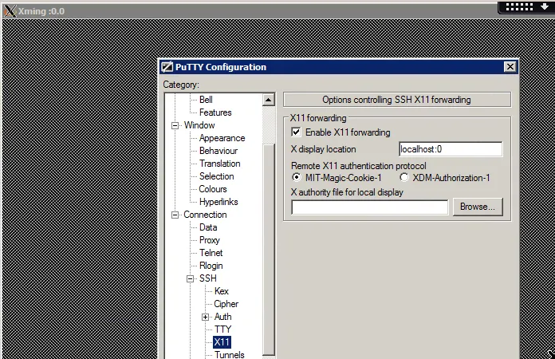Open the Hyperlinks category
The width and height of the screenshot is (555, 359).
(x=218, y=202)
